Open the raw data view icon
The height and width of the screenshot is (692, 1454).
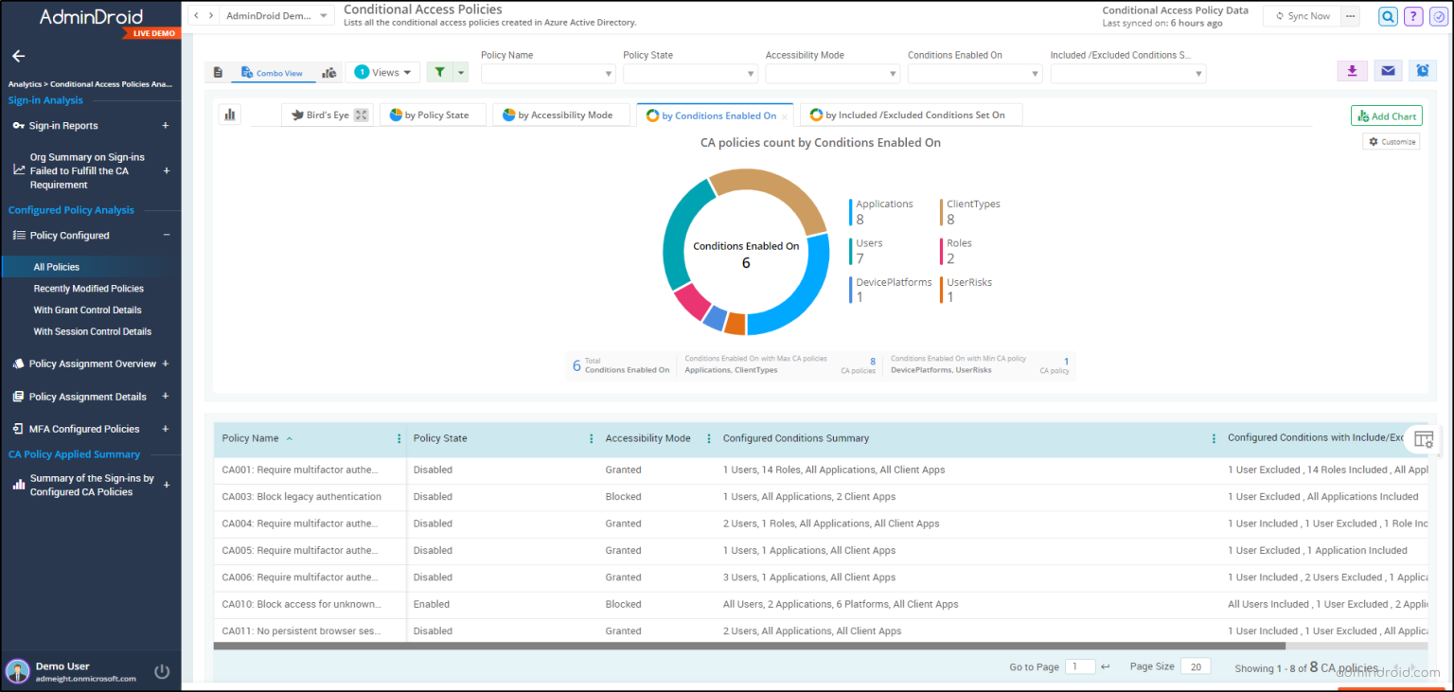[219, 72]
